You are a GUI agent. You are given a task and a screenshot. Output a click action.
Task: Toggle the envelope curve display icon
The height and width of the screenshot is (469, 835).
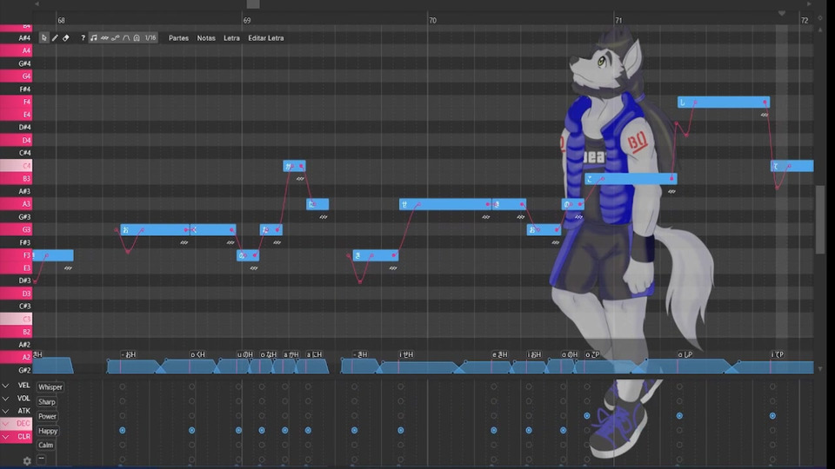pos(126,37)
